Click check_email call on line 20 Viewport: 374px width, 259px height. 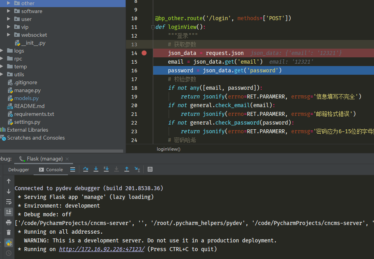tap(233, 105)
